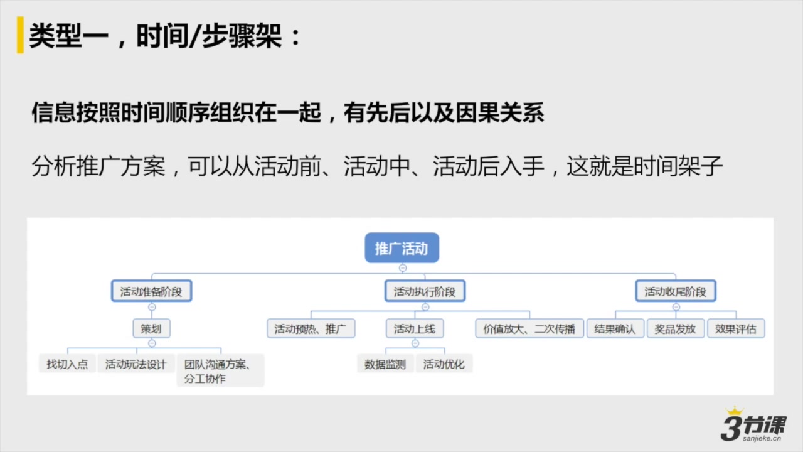Select the 活动上线 node
Screen dimensions: 803x452
click(415, 328)
